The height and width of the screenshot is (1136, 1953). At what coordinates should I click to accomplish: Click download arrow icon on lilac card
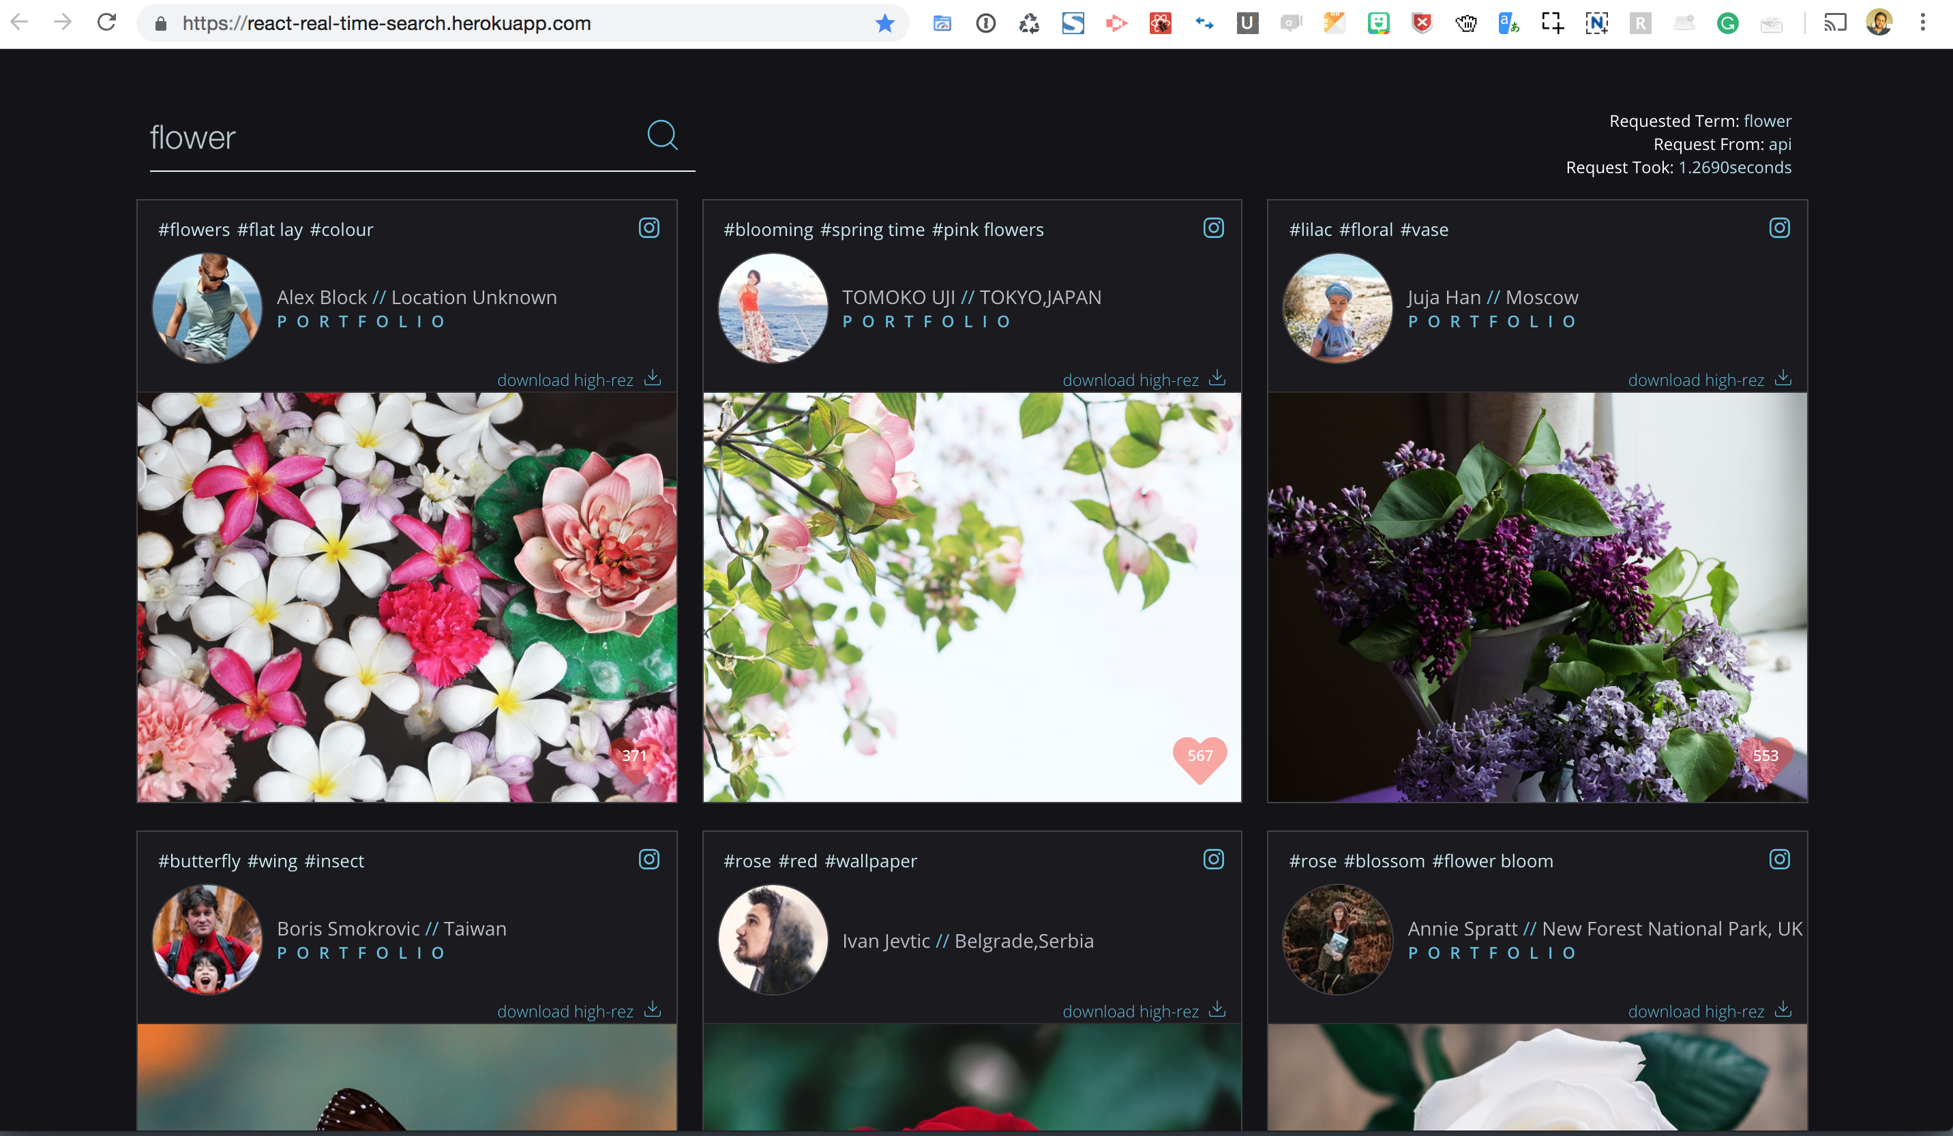pos(1783,378)
